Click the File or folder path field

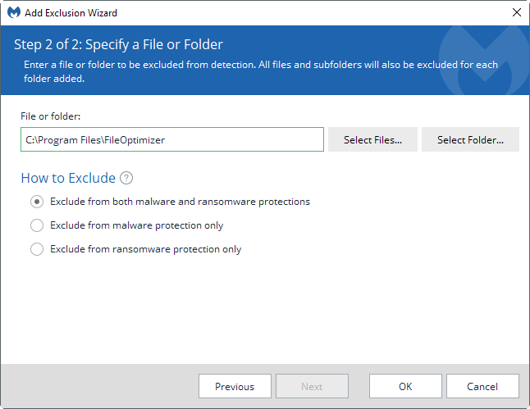pos(172,139)
